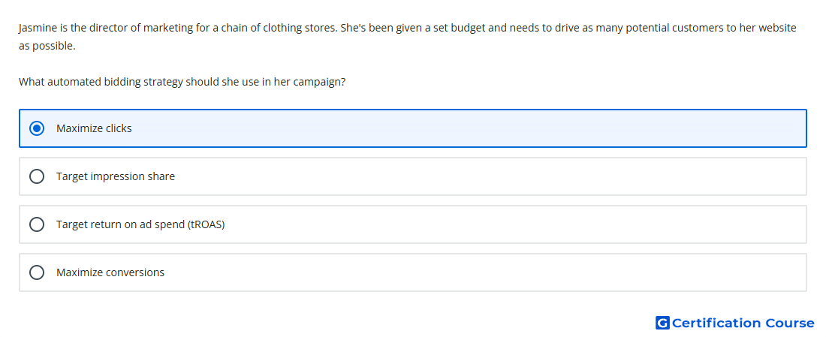Click the word "website" ending the first line
This screenshot has width=826, height=337.
tap(777, 28)
